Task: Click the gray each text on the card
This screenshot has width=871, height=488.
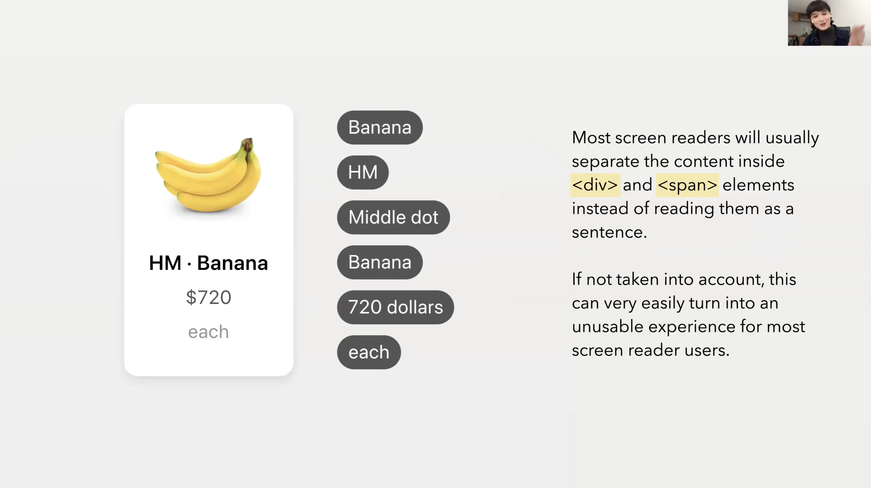Action: (208, 332)
